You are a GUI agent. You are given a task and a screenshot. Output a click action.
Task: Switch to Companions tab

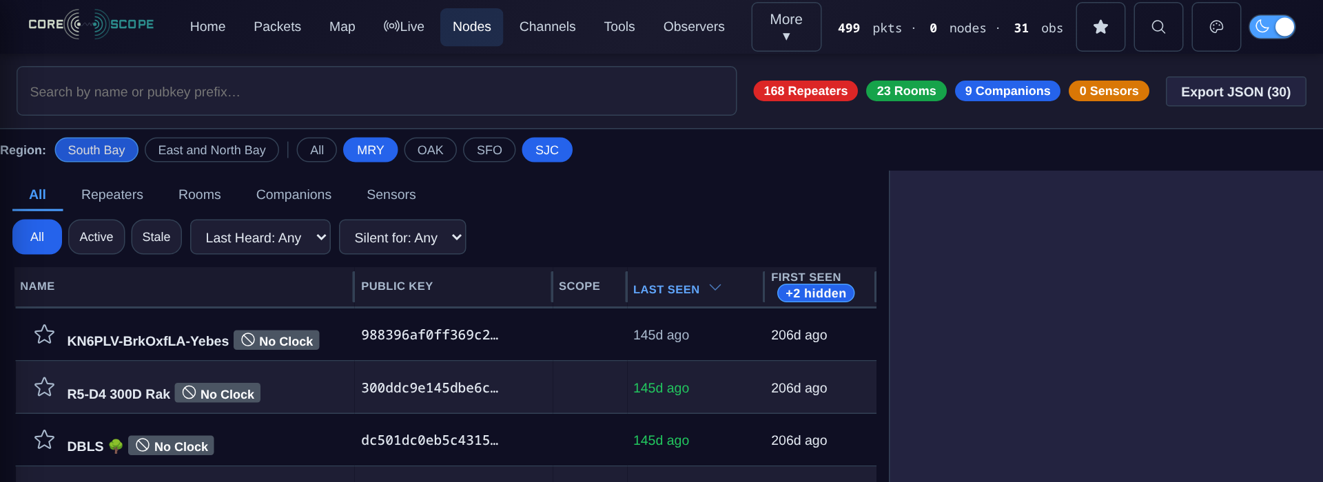(294, 195)
